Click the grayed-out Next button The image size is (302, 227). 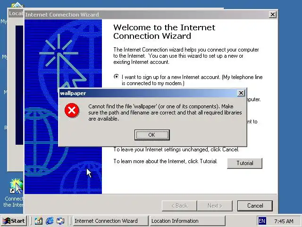[x=215, y=206]
